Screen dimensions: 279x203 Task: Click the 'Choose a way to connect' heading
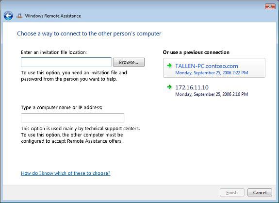pyautogui.click(x=89, y=34)
